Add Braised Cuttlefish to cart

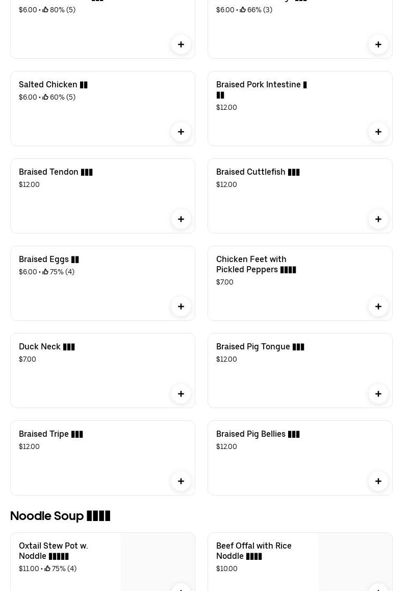click(378, 219)
